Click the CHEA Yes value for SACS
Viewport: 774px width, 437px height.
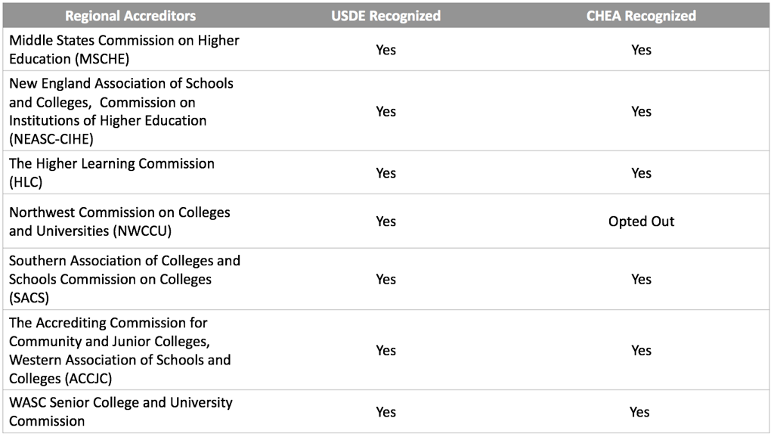[x=641, y=280]
